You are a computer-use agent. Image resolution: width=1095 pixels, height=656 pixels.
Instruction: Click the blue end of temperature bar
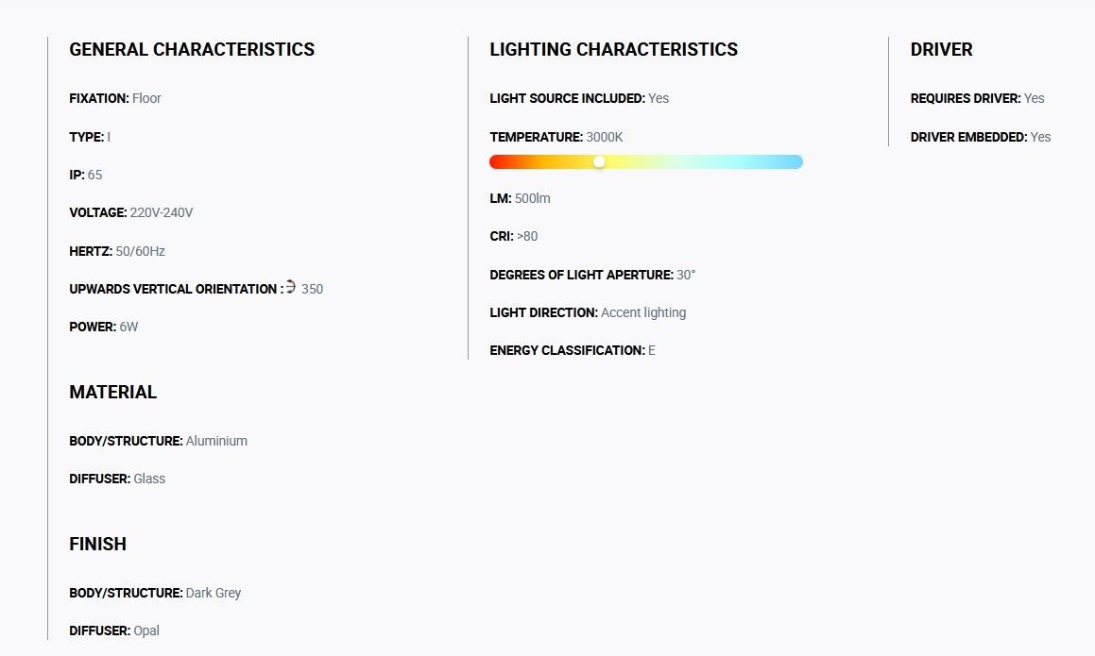pos(795,162)
